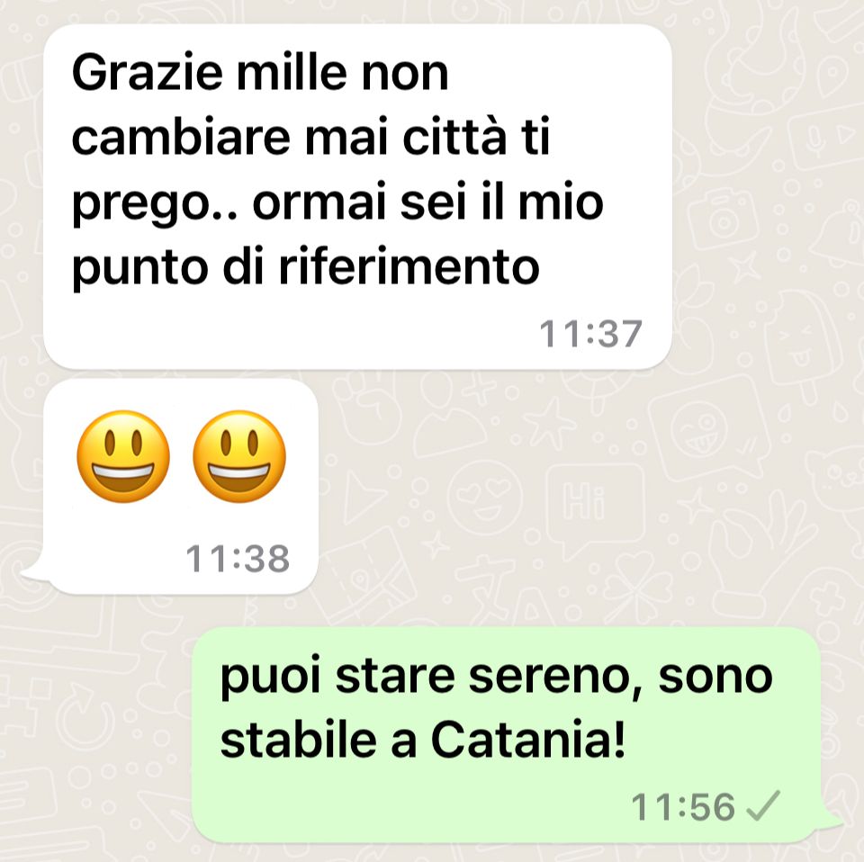Click the word 'prego..' in received message

(155, 205)
